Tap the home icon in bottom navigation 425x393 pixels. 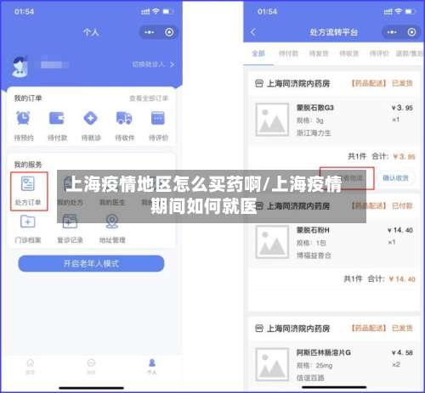pyautogui.click(x=31, y=363)
